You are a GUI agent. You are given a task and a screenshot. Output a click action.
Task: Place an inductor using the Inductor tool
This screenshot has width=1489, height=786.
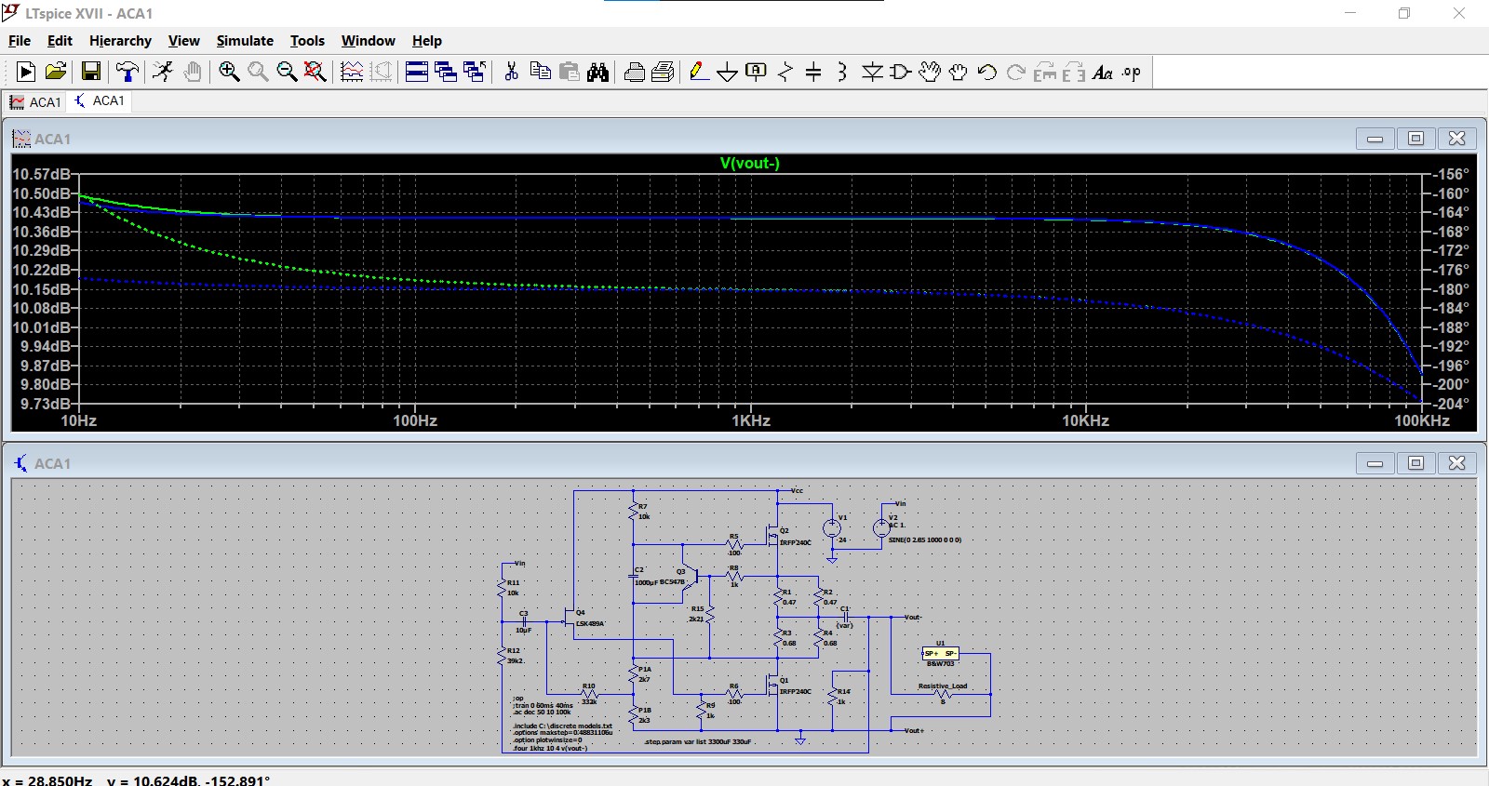tap(842, 72)
